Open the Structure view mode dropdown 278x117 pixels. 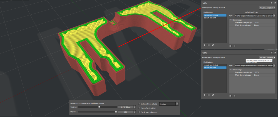point(169,104)
